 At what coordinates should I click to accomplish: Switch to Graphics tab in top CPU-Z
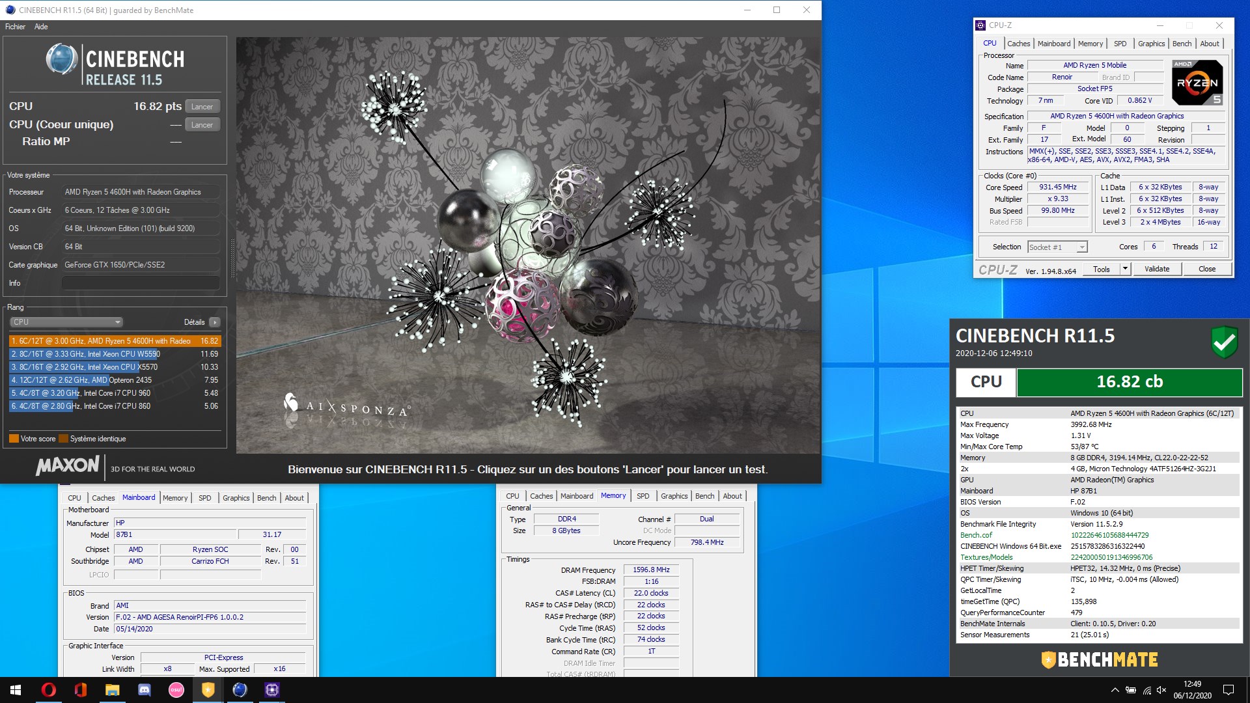click(1151, 44)
